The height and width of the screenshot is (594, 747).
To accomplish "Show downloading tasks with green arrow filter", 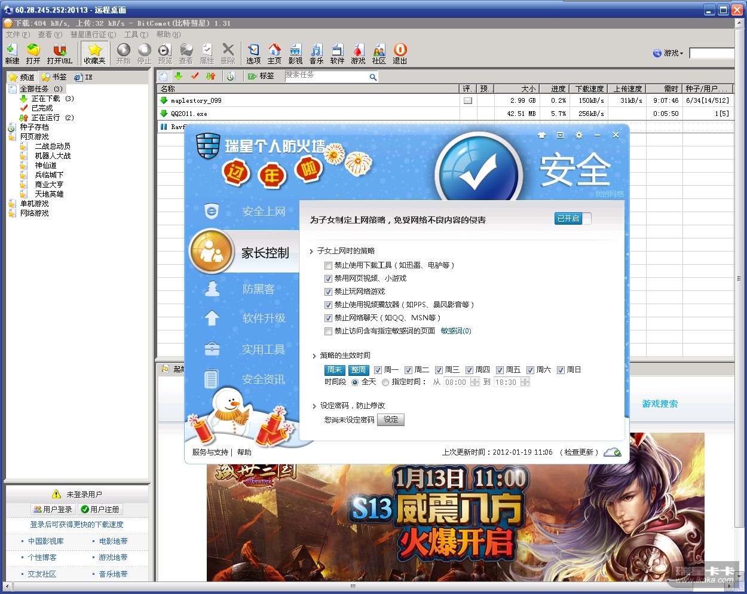I will coord(178,76).
